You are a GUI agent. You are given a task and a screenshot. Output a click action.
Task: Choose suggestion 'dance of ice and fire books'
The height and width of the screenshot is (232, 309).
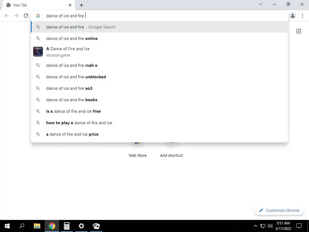[159, 100]
